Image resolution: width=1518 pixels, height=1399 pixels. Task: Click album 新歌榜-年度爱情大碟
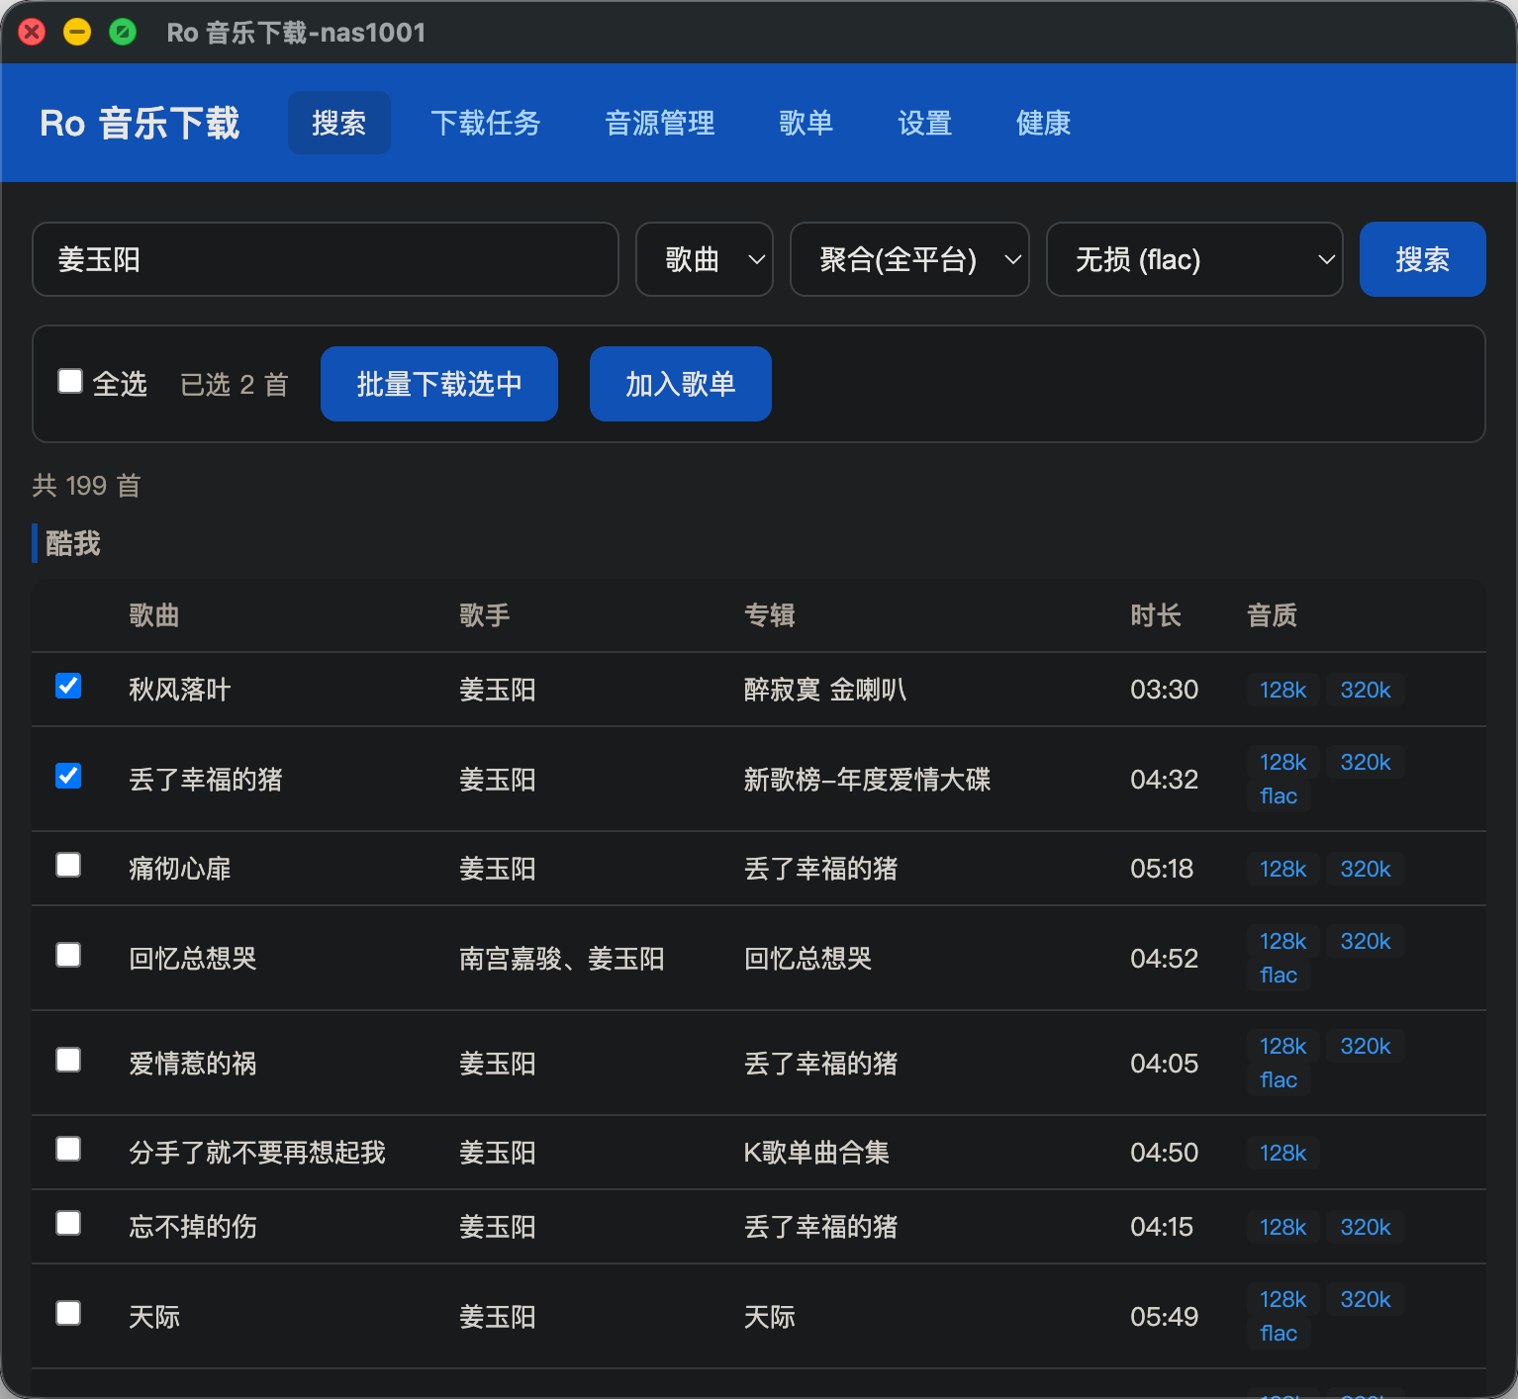tap(867, 780)
